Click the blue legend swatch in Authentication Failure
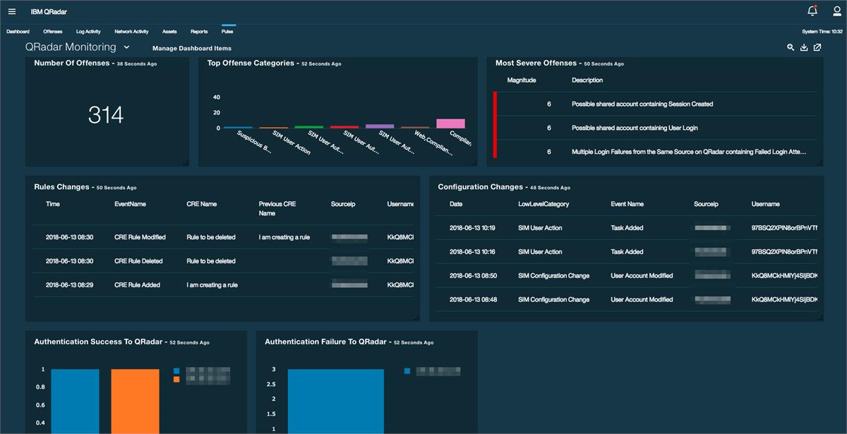 pos(406,368)
